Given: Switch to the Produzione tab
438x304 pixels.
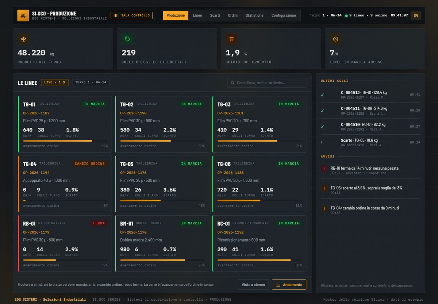Looking at the screenshot, I should point(176,15).
